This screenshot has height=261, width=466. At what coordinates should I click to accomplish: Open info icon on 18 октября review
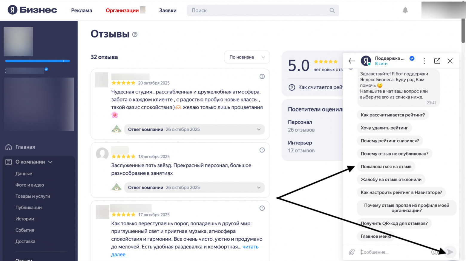tap(262, 150)
